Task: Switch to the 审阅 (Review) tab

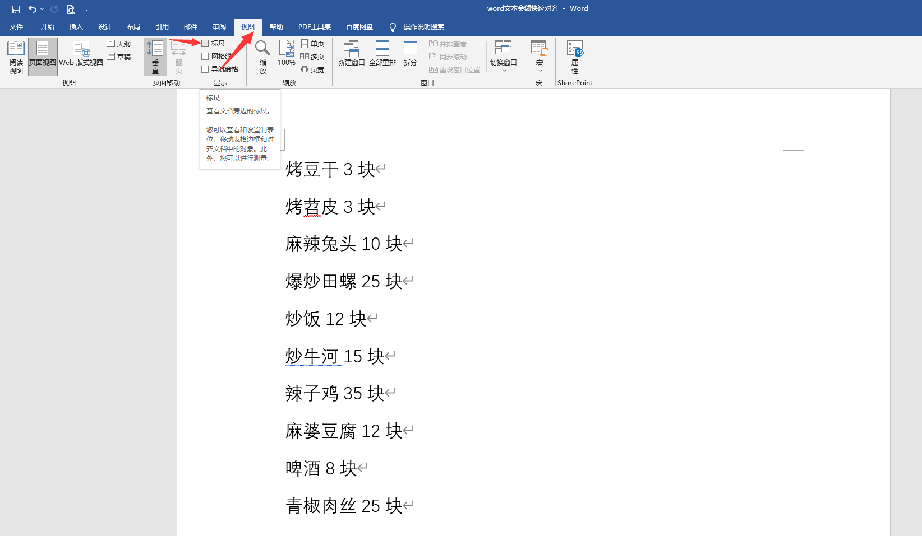Action: tap(219, 27)
